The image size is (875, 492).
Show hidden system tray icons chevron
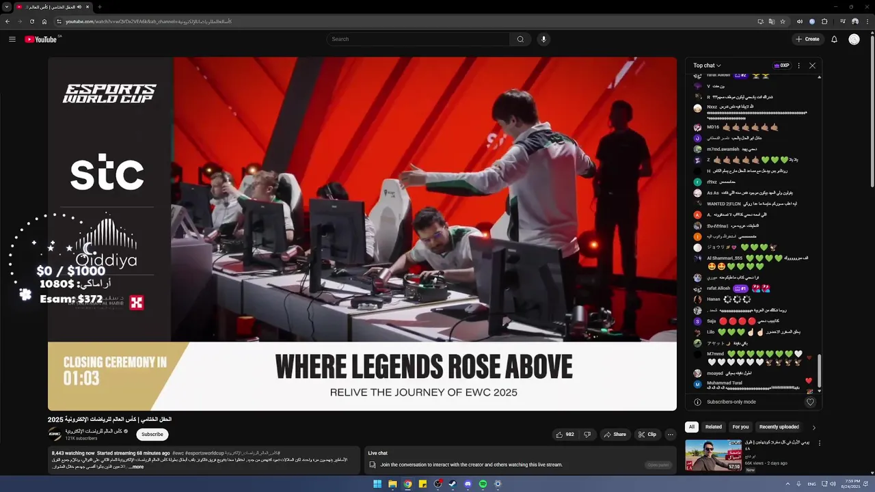[787, 484]
